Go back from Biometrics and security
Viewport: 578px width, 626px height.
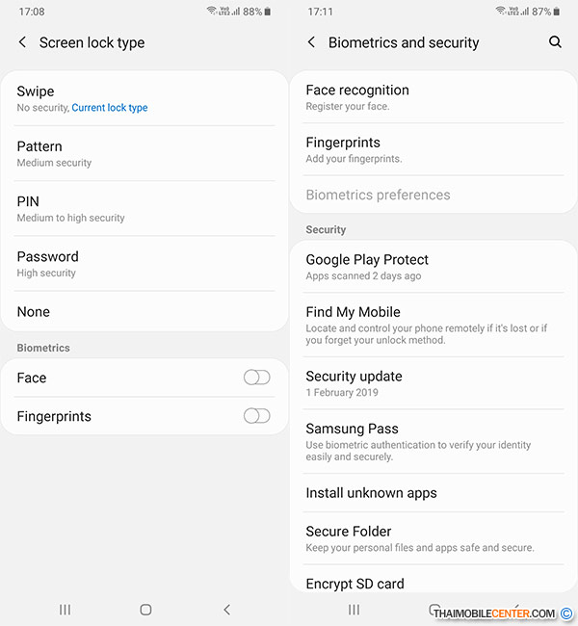pyautogui.click(x=311, y=42)
